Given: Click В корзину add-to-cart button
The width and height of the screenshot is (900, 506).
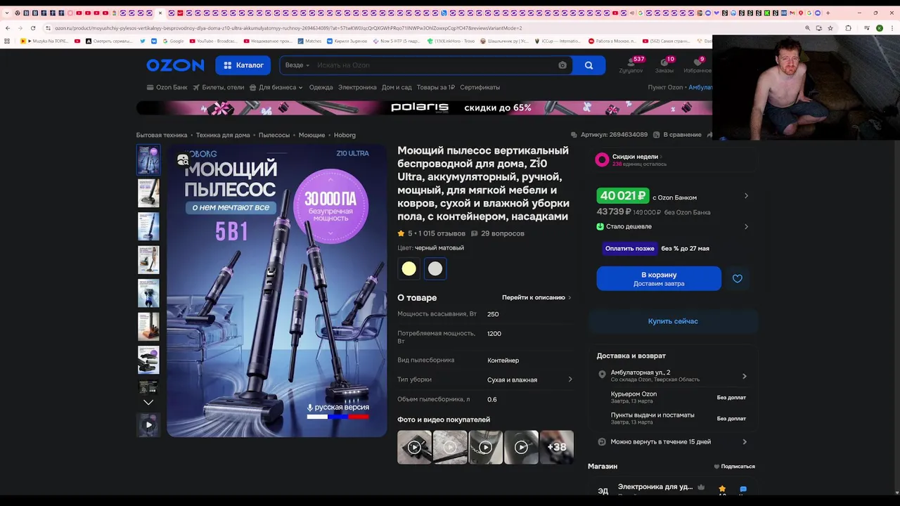Looking at the screenshot, I should pos(659,278).
